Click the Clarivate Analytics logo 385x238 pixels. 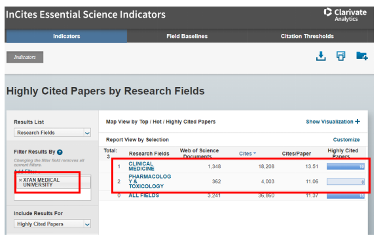pyautogui.click(x=345, y=15)
